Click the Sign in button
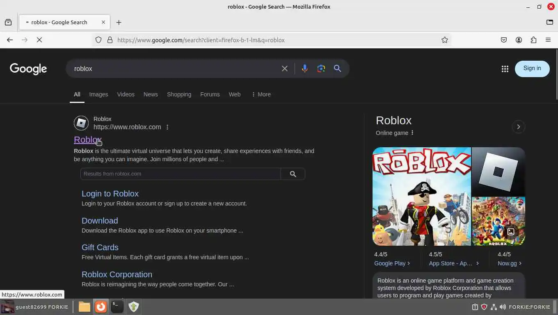This screenshot has width=558, height=315. pyautogui.click(x=532, y=68)
